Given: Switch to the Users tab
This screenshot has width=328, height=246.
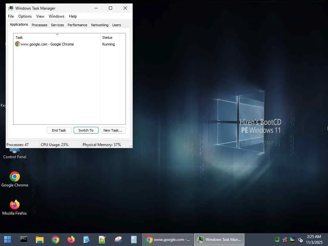Looking at the screenshot, I should tap(117, 25).
